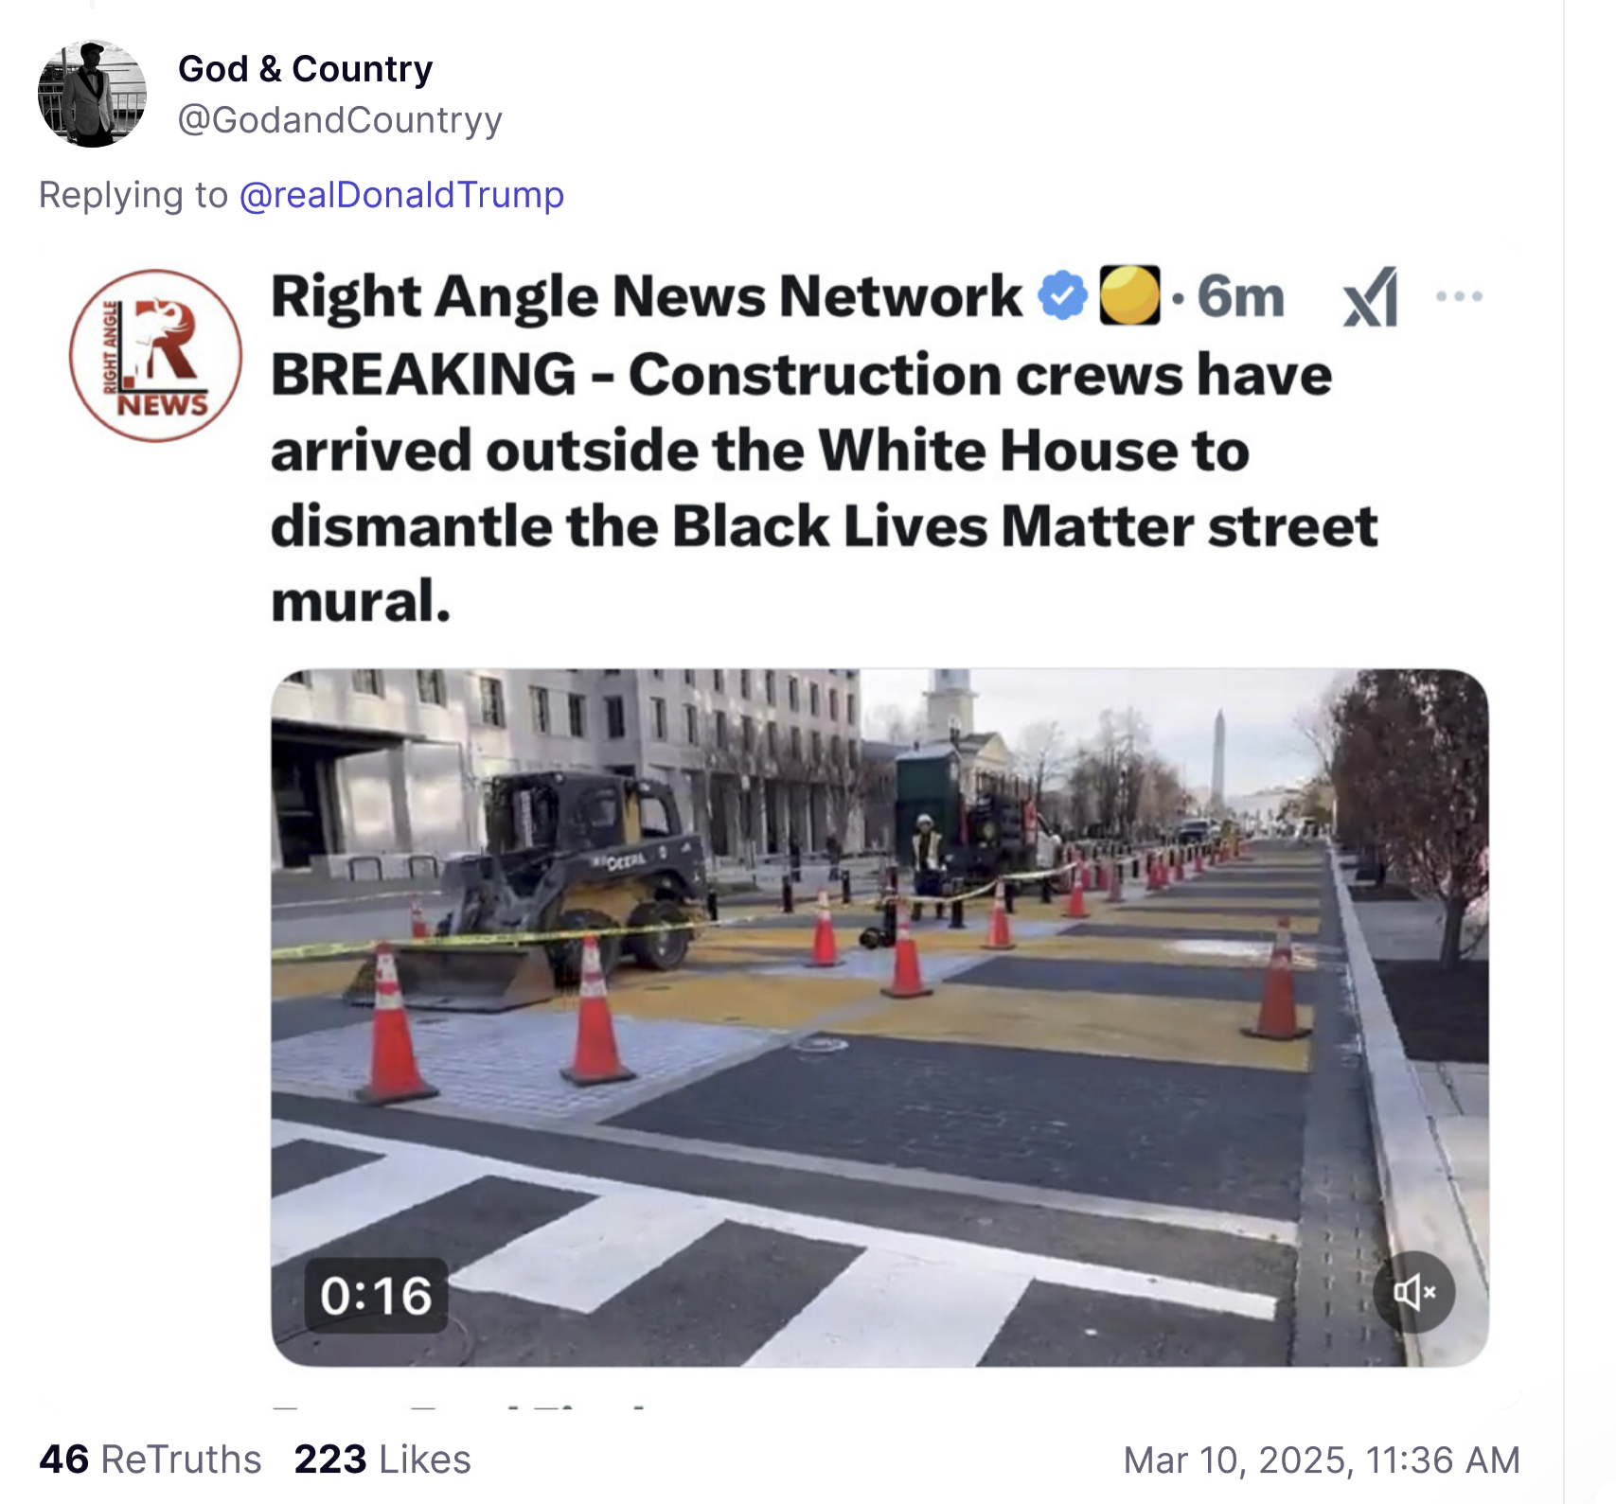
Task: Open the three-dot more options menu
Action: click(x=1458, y=296)
